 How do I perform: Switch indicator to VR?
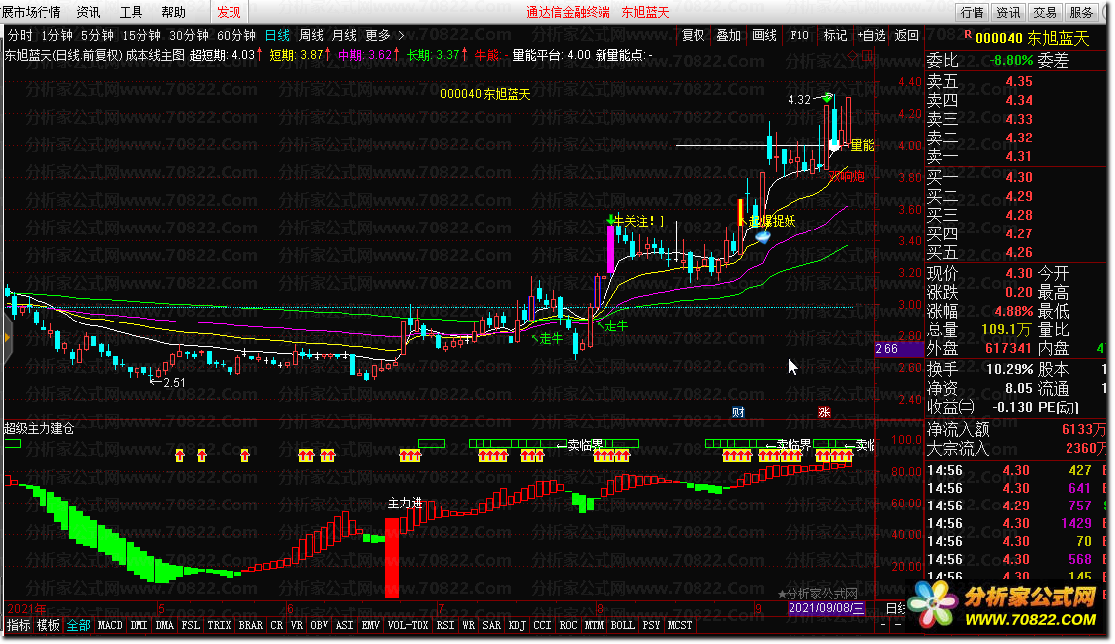click(297, 625)
